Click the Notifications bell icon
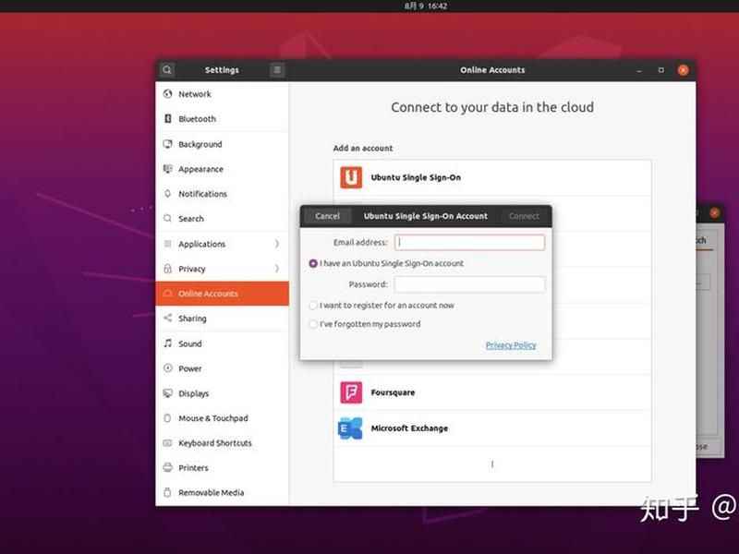The width and height of the screenshot is (739, 554). pos(167,194)
